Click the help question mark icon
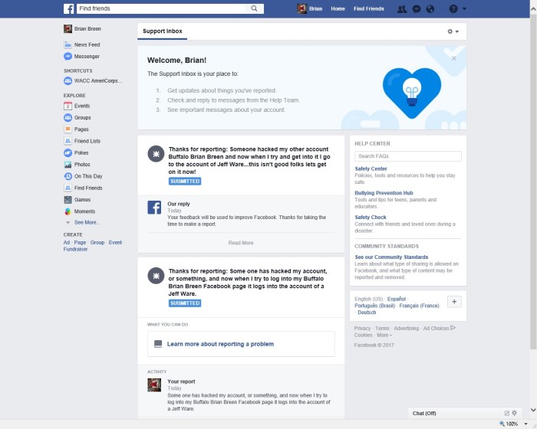This screenshot has height=429, width=537. tap(453, 8)
